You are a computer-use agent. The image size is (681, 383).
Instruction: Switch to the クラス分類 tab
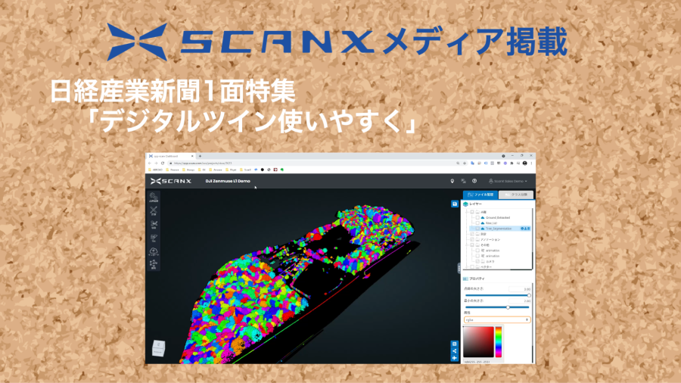tap(516, 195)
